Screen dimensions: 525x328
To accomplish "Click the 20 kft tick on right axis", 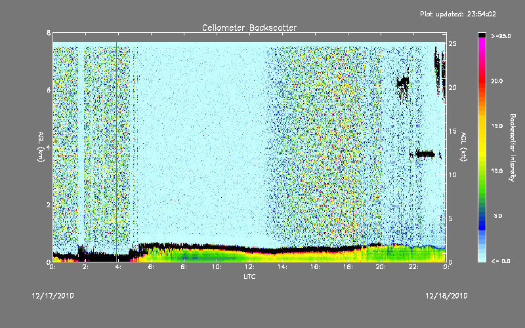I will coord(453,87).
